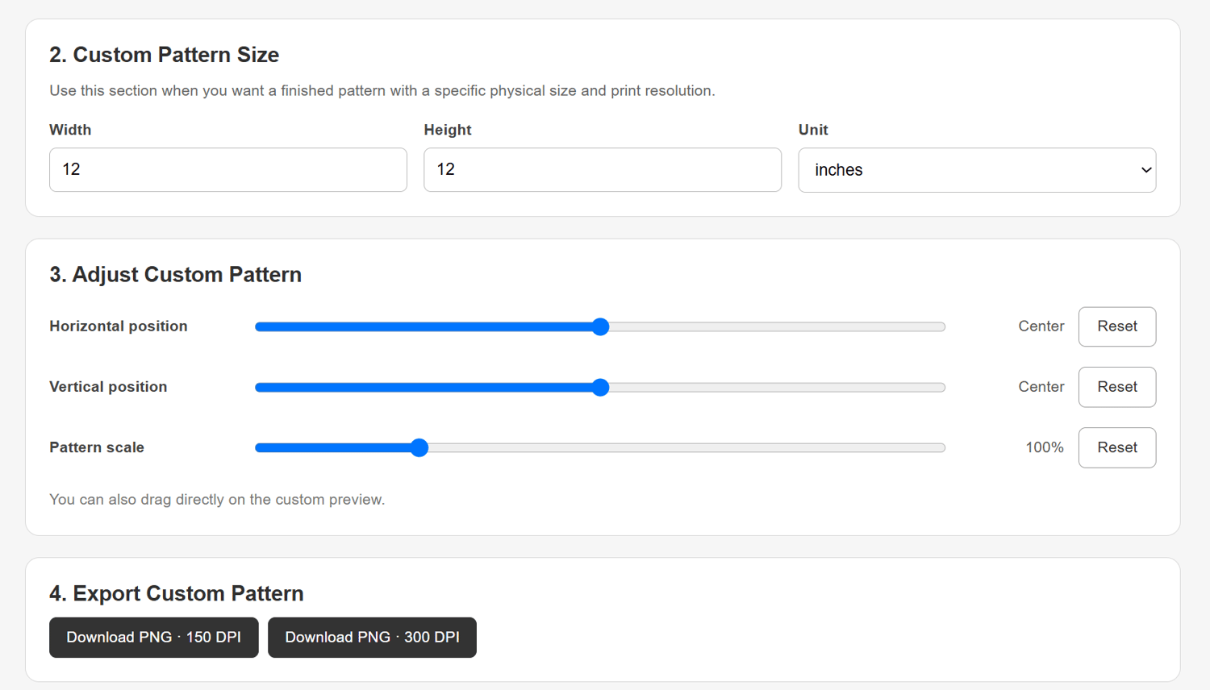Click the 'Width' field label
1210x690 pixels.
70,130
